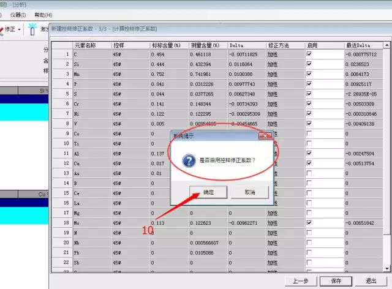Image resolution: width=392 pixels, height=289 pixels.
Task: Disable the 启用 checkbox for Mn row
Action: [x=309, y=74]
